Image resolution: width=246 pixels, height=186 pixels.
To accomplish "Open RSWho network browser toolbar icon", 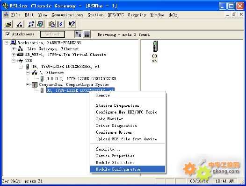I will (20, 24).
